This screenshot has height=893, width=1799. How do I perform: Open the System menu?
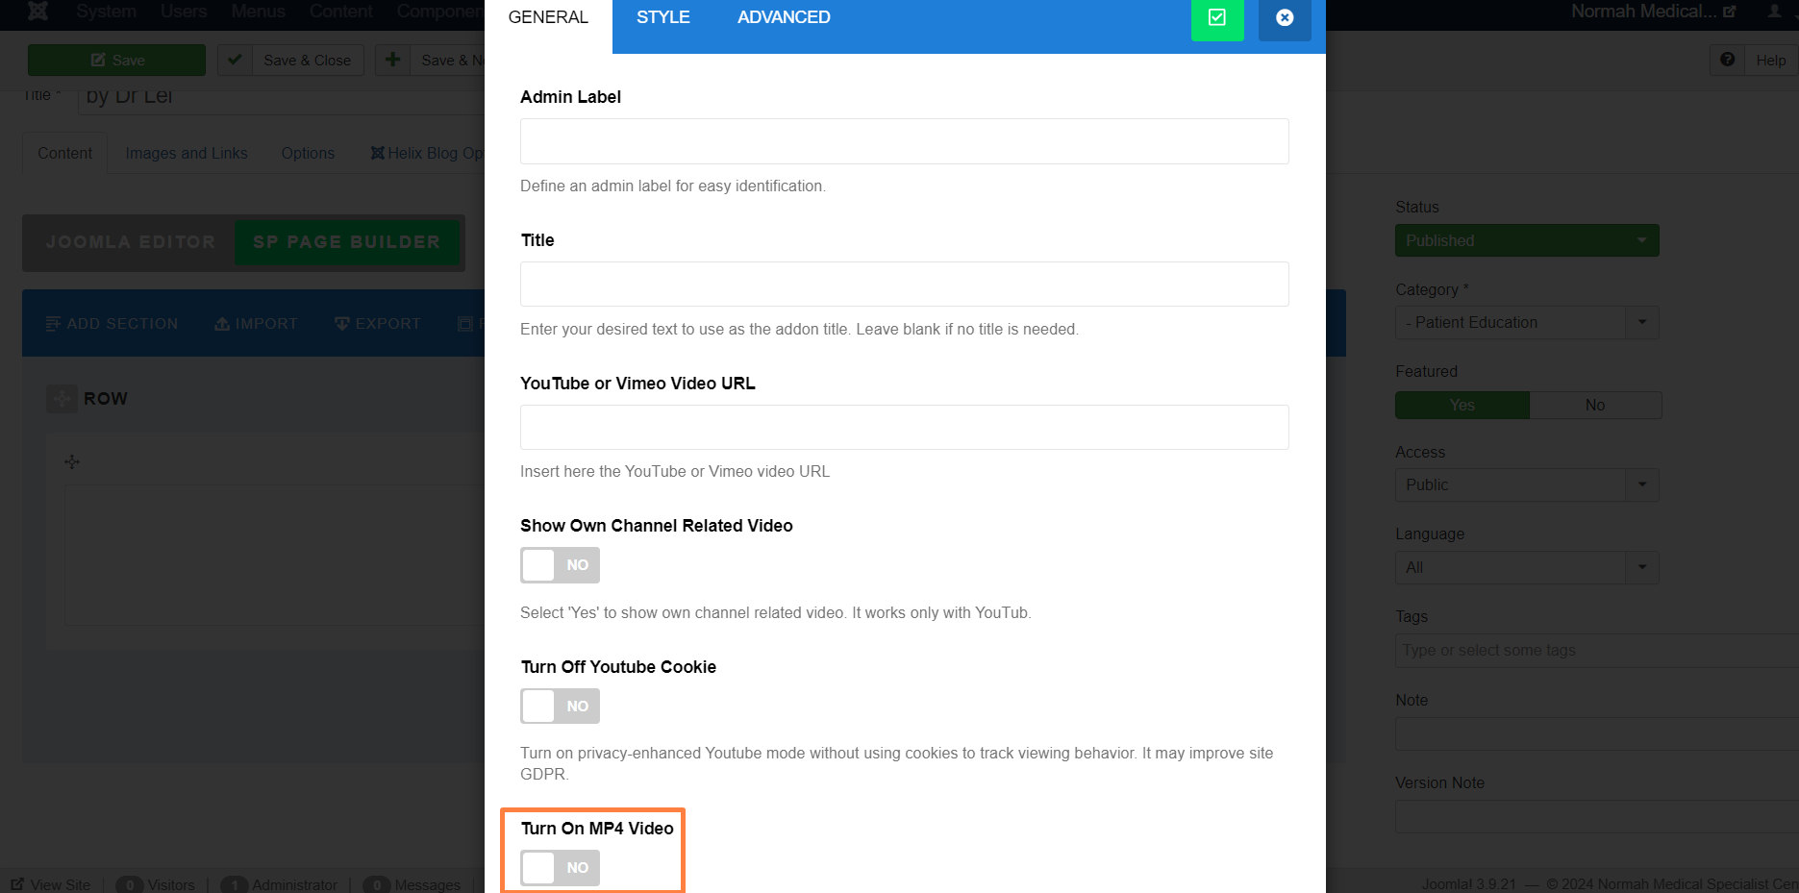coord(106,12)
